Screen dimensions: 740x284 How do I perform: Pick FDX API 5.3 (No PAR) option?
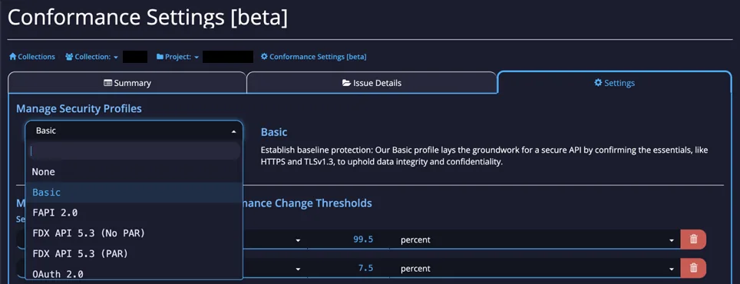click(x=134, y=233)
